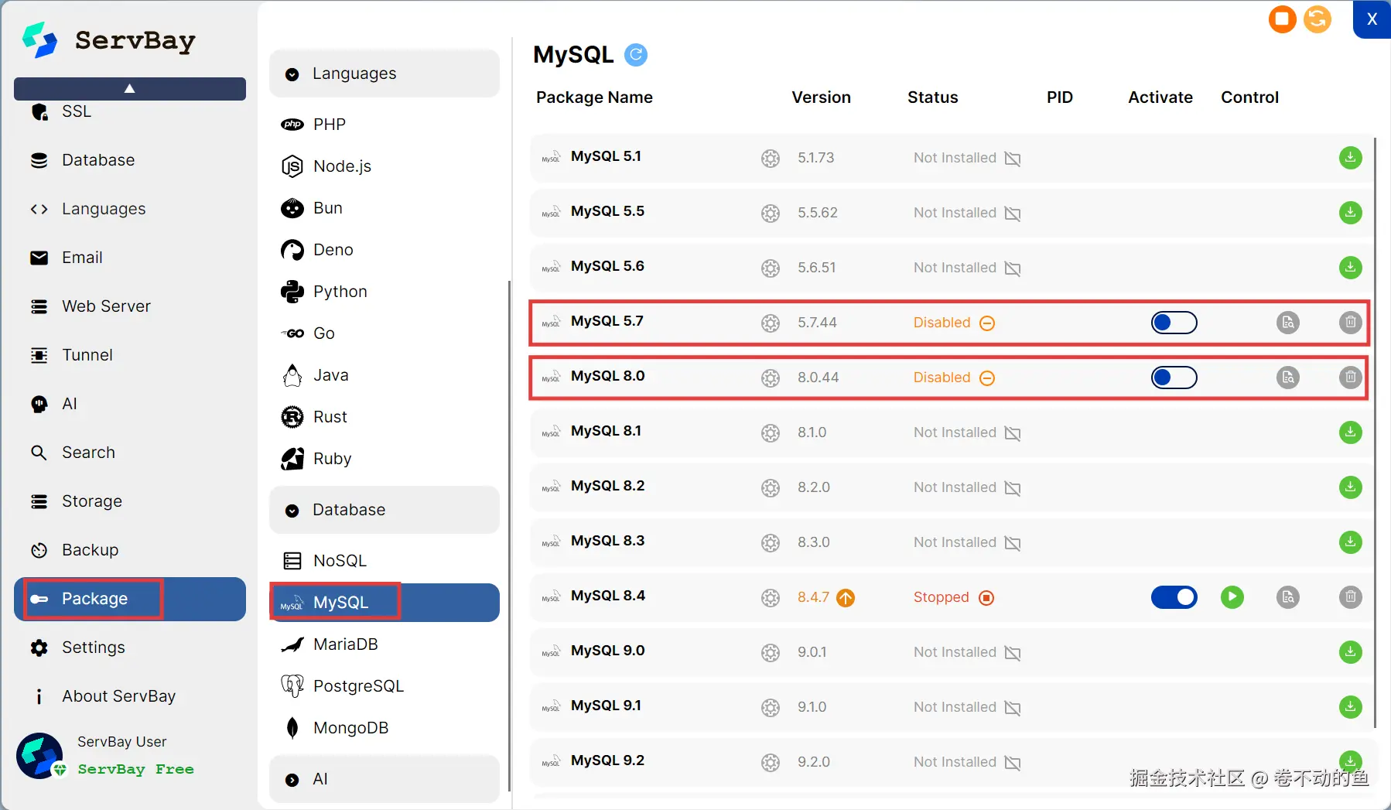Screen dimensions: 1391x810
Task: Delete MySQL 8.0 with trash icon
Action: [1350, 378]
